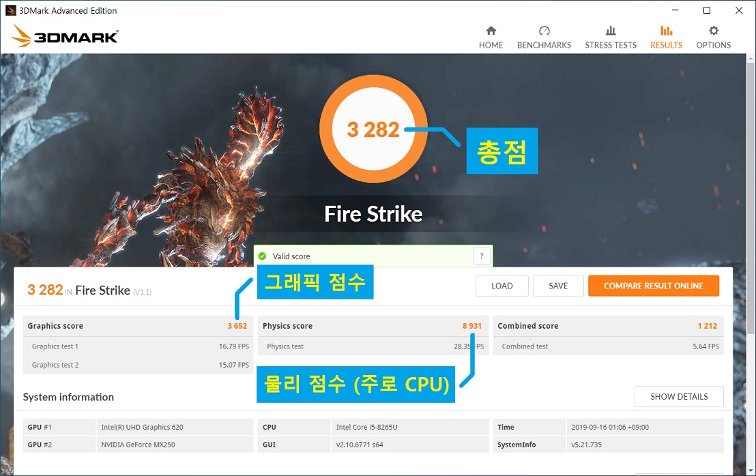Click the '3 282 IN Fire Strike' result heading
The height and width of the screenshot is (476, 756).
tap(89, 290)
